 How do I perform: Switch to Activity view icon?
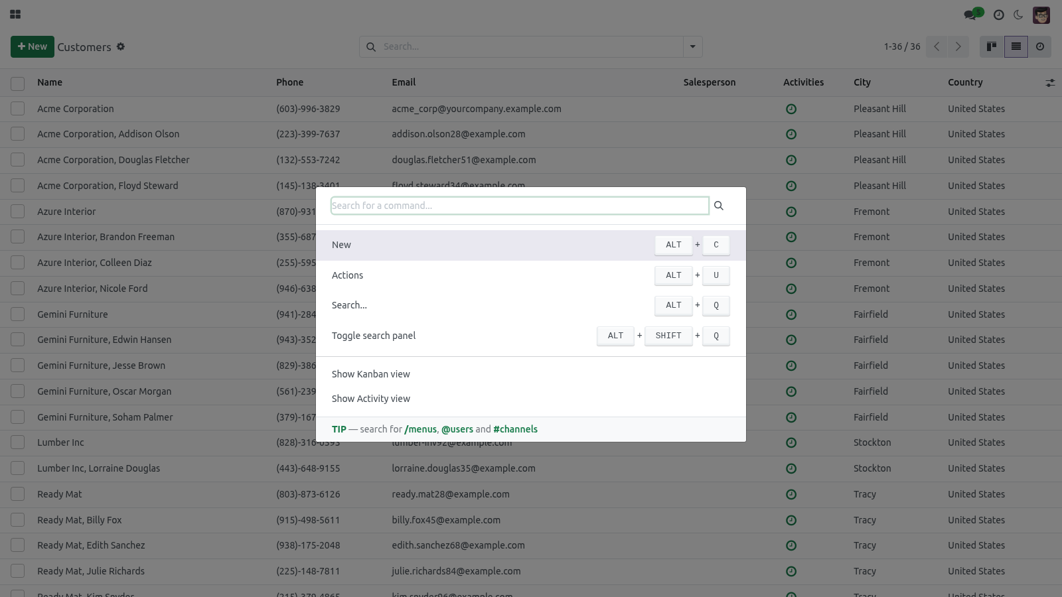click(x=1040, y=46)
